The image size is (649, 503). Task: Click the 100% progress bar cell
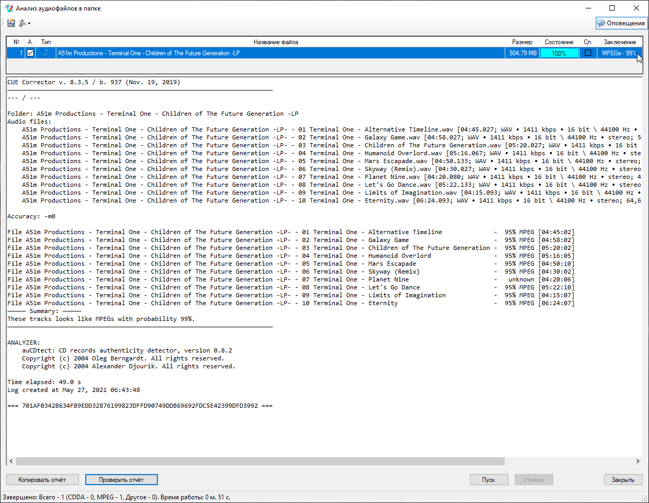[x=559, y=53]
